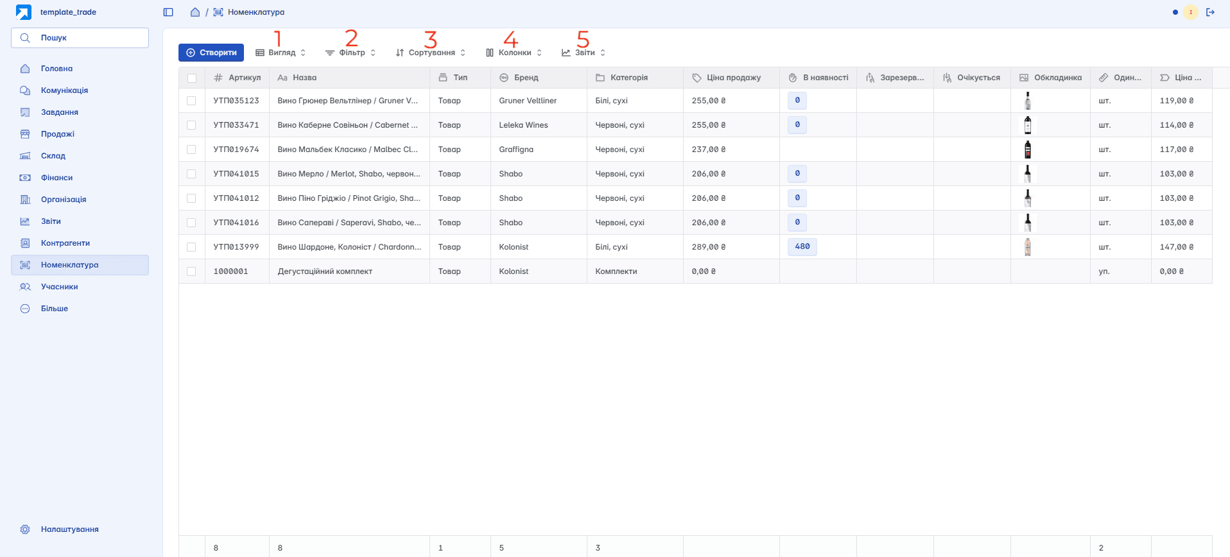Select the row 1000001 checkbox
Viewport: 1230px width, 557px height.
click(x=191, y=271)
